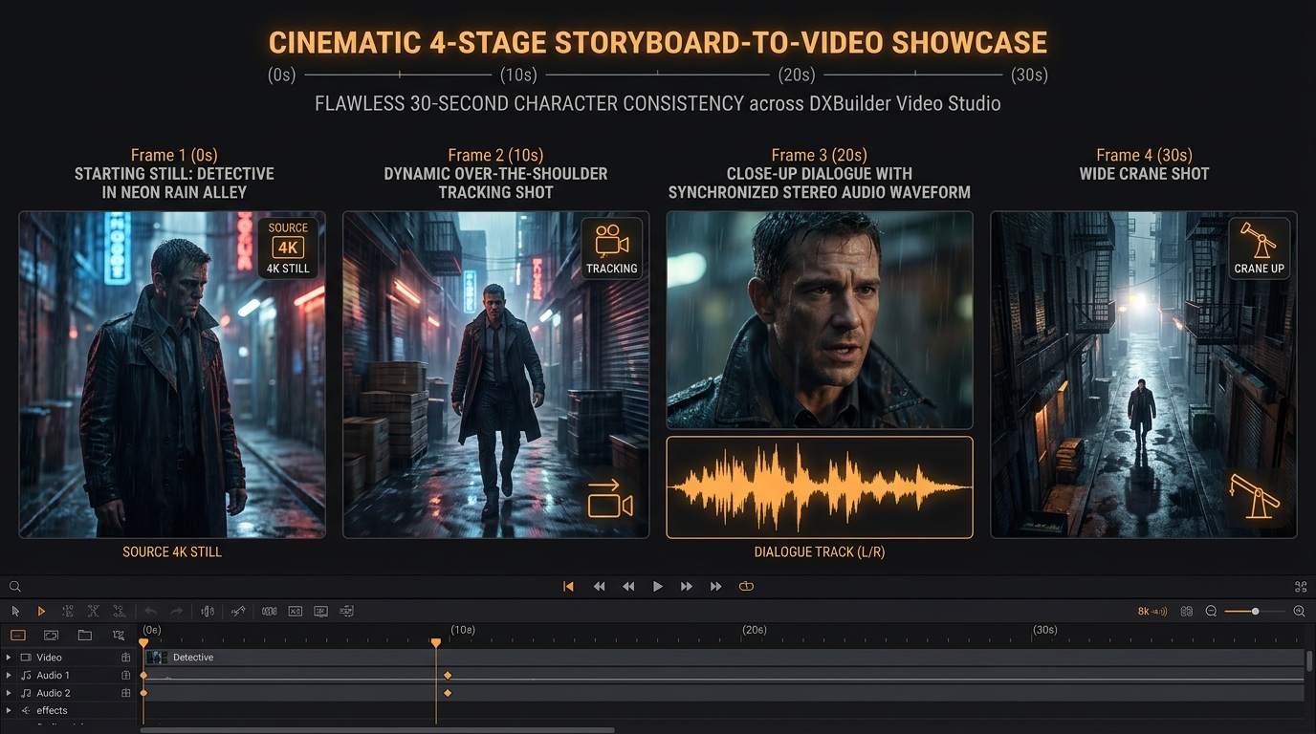Open the audio levels mixer icon
The image size is (1316, 734).
208,611
